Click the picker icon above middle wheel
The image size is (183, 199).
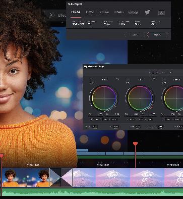[128, 79]
